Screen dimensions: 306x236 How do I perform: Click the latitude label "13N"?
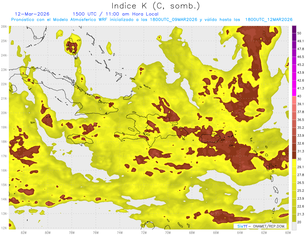tap(4, 214)
